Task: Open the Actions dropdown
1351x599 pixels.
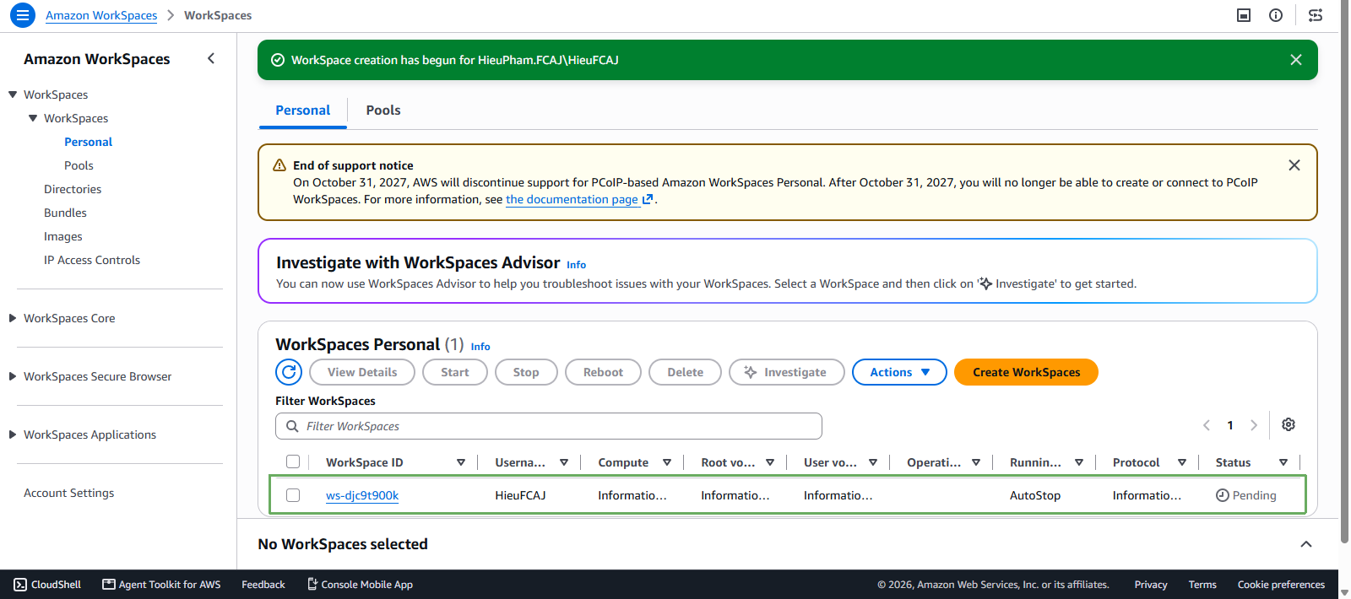Action: 899,372
